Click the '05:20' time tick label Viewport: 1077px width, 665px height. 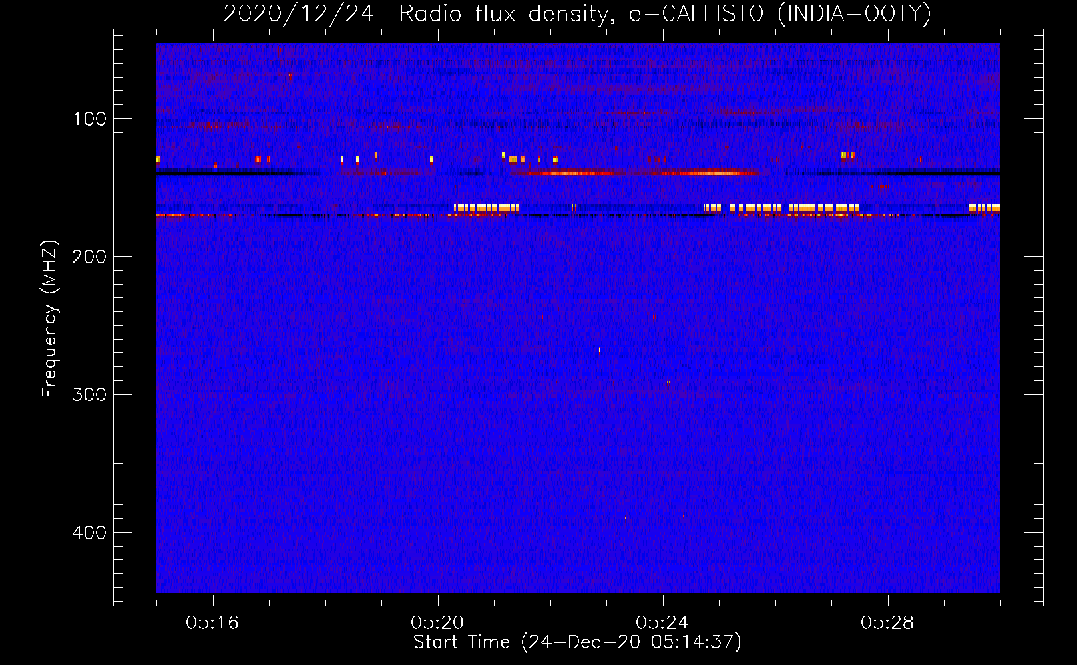pyautogui.click(x=437, y=623)
